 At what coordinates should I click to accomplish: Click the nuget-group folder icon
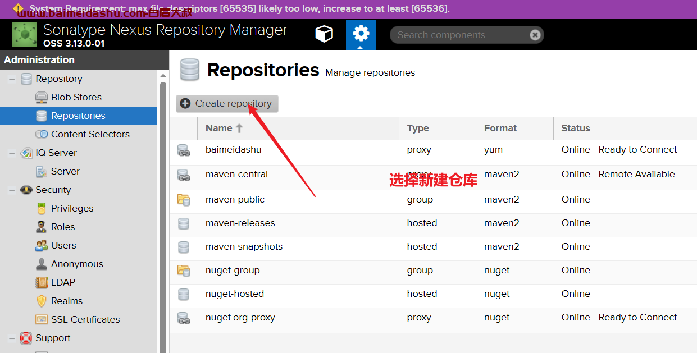tap(184, 271)
